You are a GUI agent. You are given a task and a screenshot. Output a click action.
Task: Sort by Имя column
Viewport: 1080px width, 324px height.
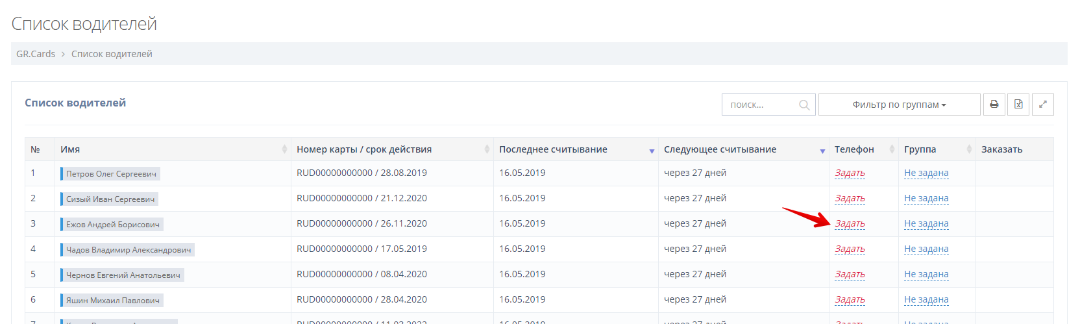(173, 149)
